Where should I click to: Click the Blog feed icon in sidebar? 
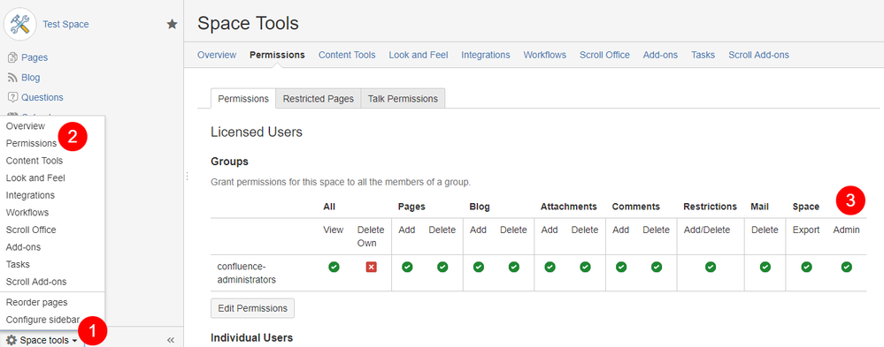pyautogui.click(x=12, y=78)
